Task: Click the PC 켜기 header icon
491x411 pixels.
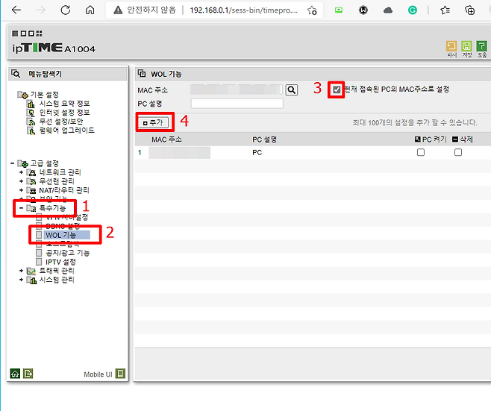Action: [x=417, y=139]
